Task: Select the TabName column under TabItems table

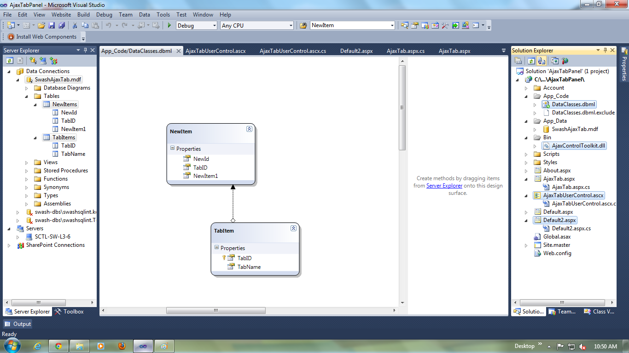Action: pyautogui.click(x=73, y=154)
